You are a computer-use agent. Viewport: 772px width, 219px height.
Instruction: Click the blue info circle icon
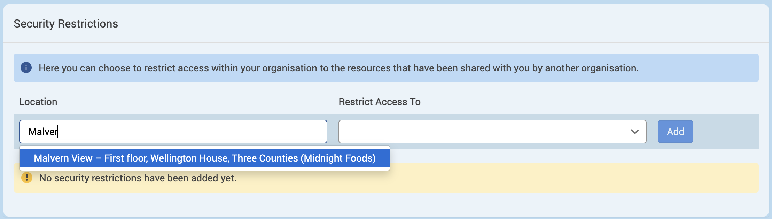point(26,68)
